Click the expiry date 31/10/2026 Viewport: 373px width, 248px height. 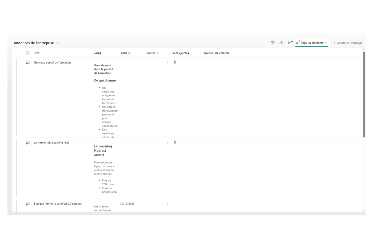point(127,204)
